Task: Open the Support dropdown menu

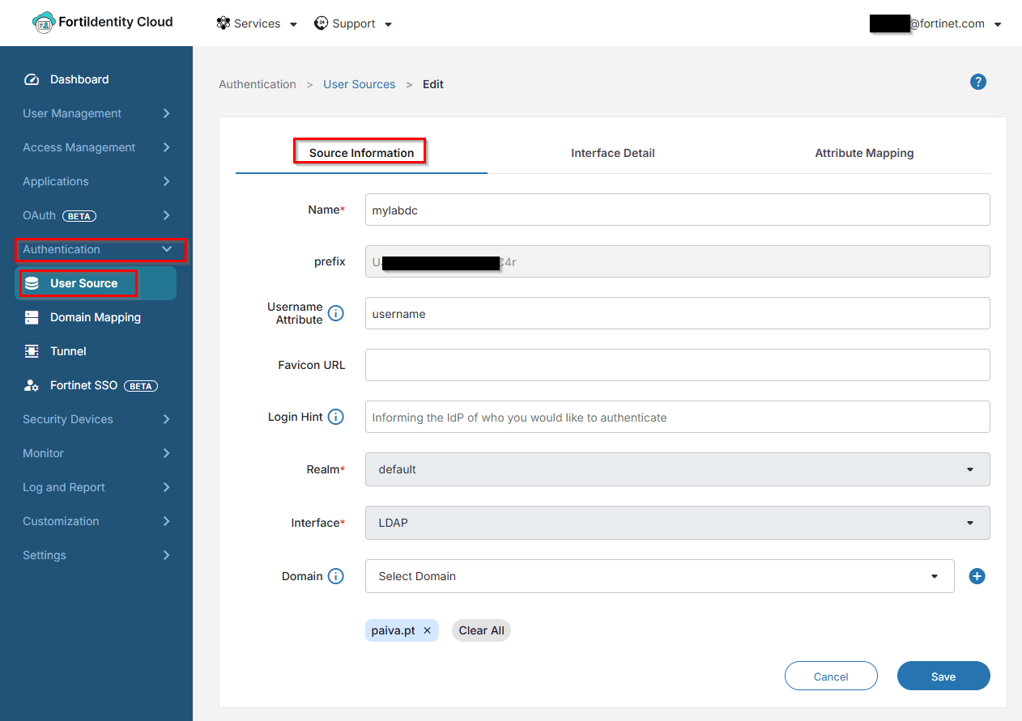Action: [354, 23]
